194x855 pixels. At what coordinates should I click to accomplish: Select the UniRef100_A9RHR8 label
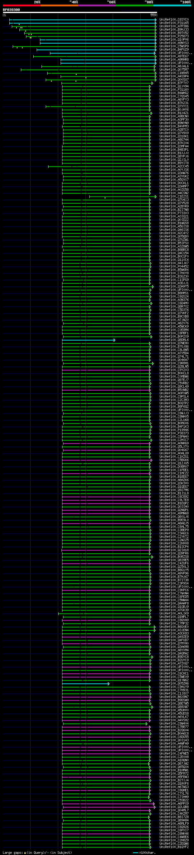[174, 60]
